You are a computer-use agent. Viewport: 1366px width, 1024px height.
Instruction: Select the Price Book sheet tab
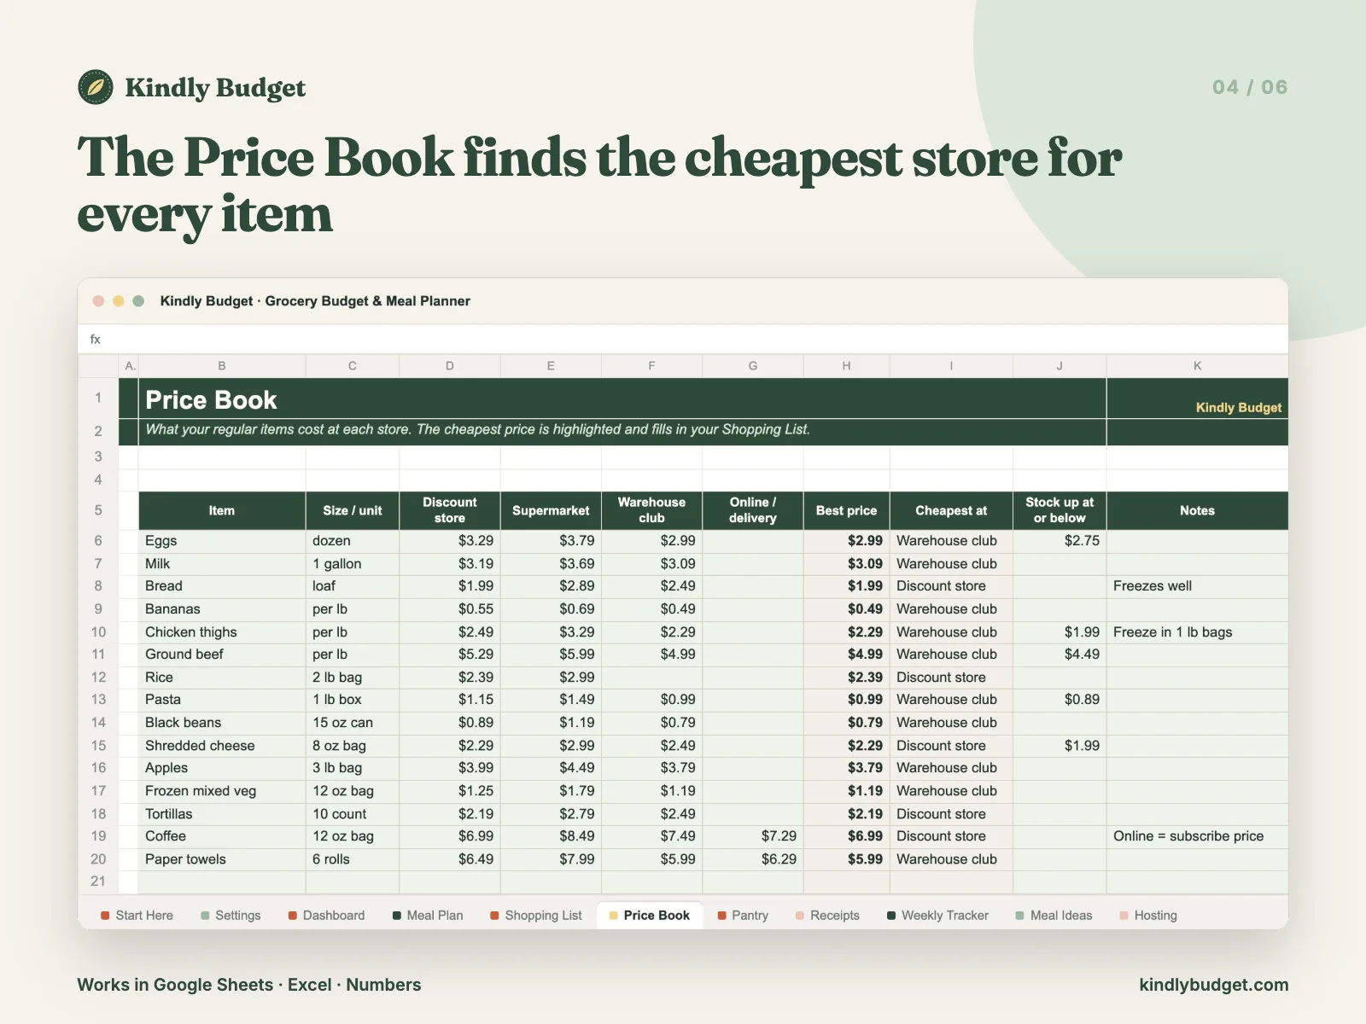649,915
